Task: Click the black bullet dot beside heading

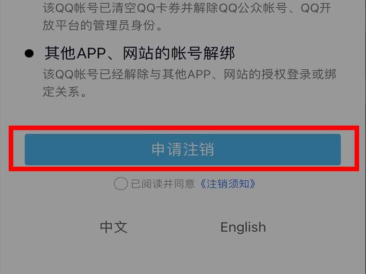Action: click(x=29, y=53)
